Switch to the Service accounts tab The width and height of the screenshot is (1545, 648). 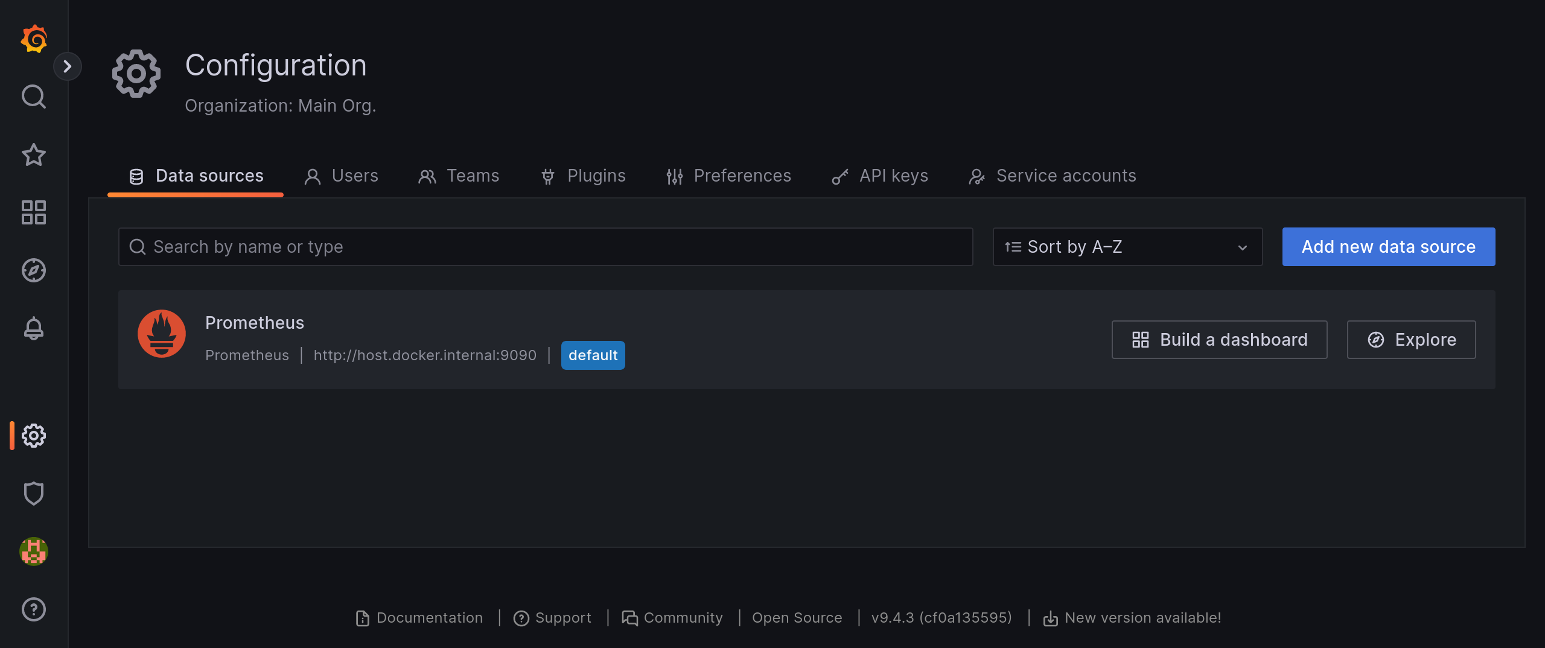point(1053,176)
